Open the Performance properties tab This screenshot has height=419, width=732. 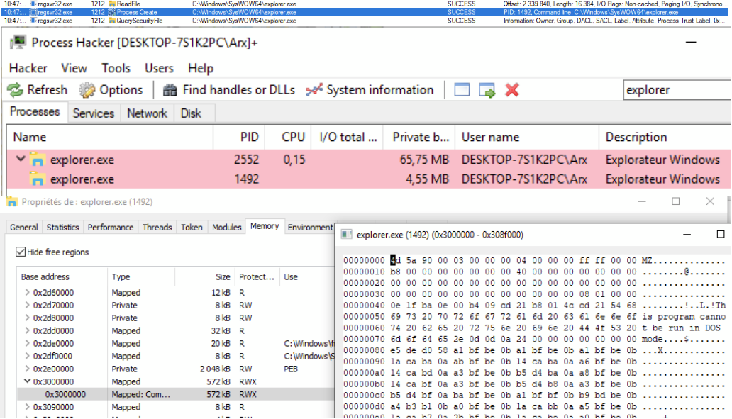(111, 228)
